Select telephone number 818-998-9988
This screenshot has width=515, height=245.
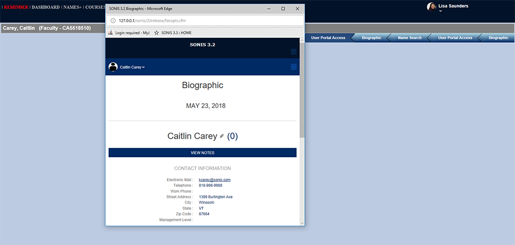coord(211,185)
